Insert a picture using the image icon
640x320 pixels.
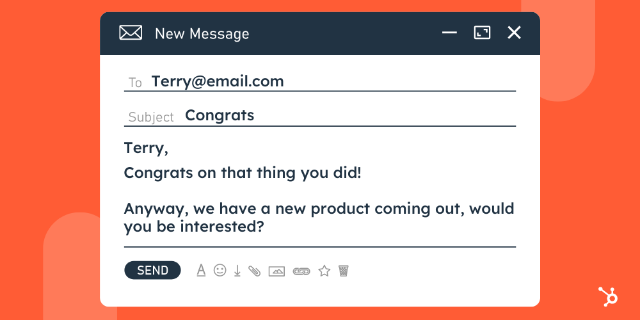[276, 271]
